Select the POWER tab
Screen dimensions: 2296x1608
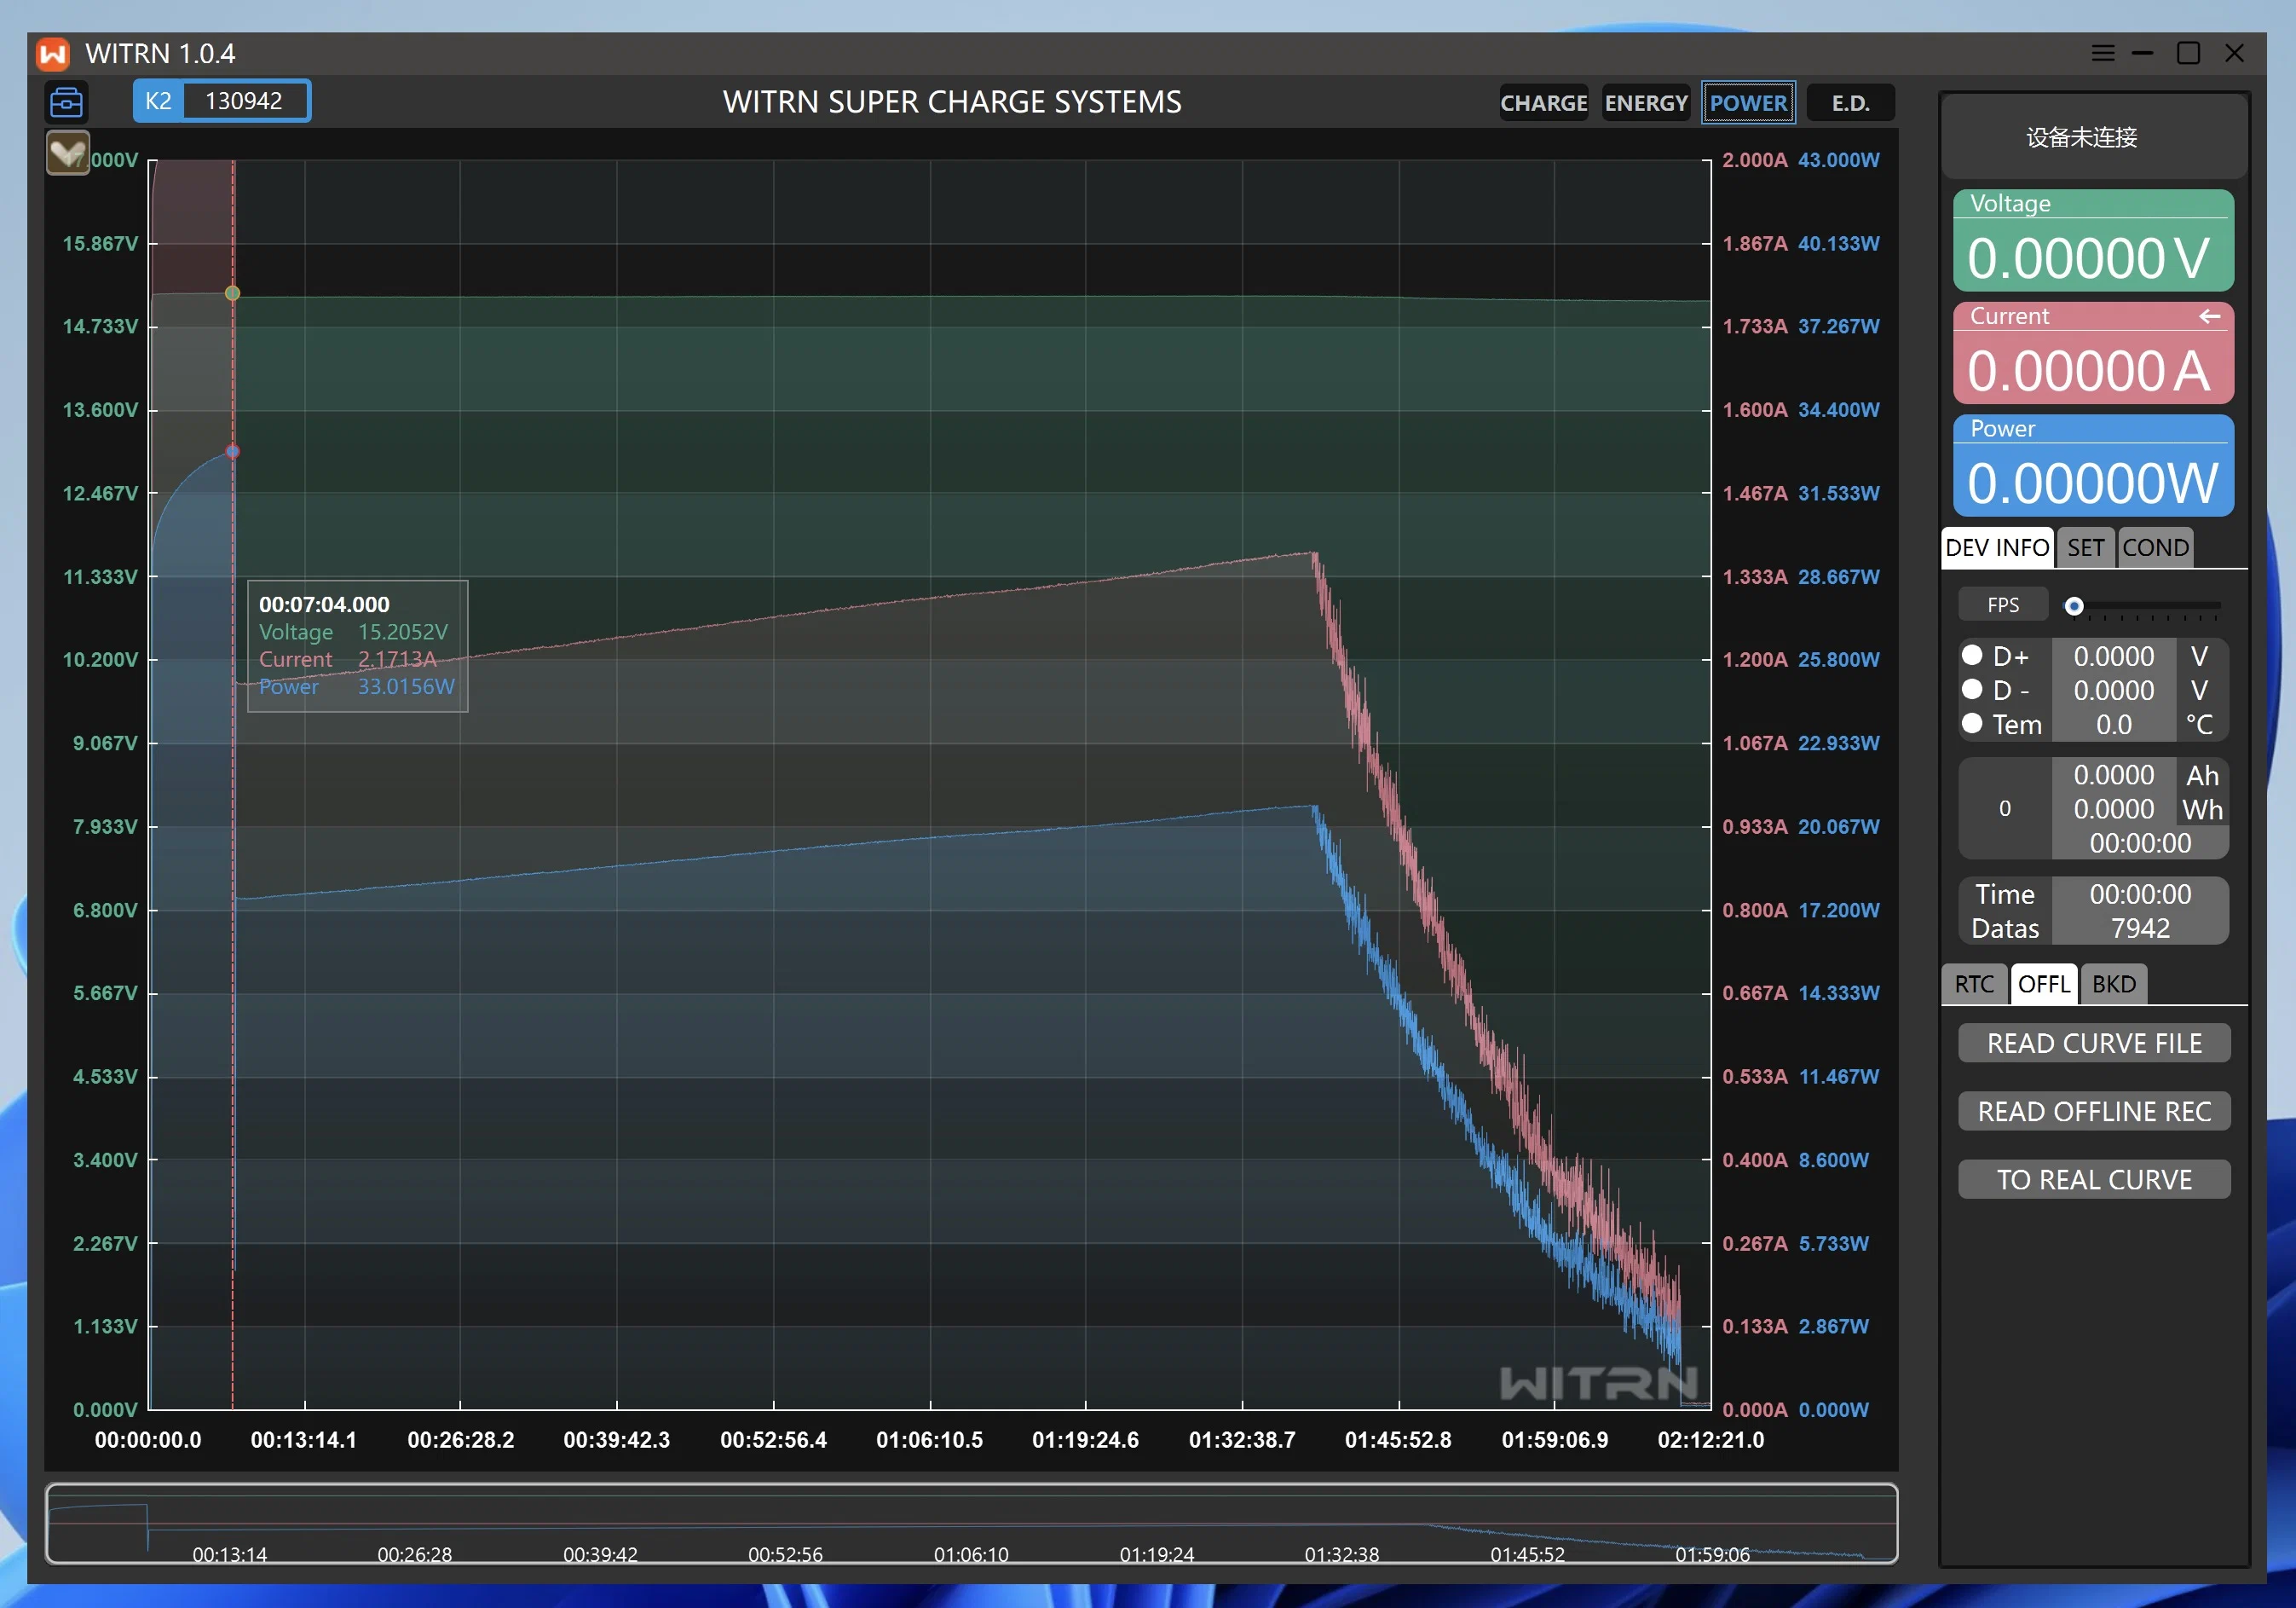tap(1748, 103)
